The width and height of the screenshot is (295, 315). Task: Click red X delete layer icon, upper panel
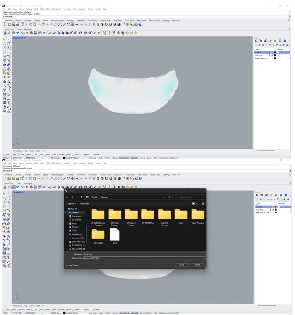tap(263, 45)
